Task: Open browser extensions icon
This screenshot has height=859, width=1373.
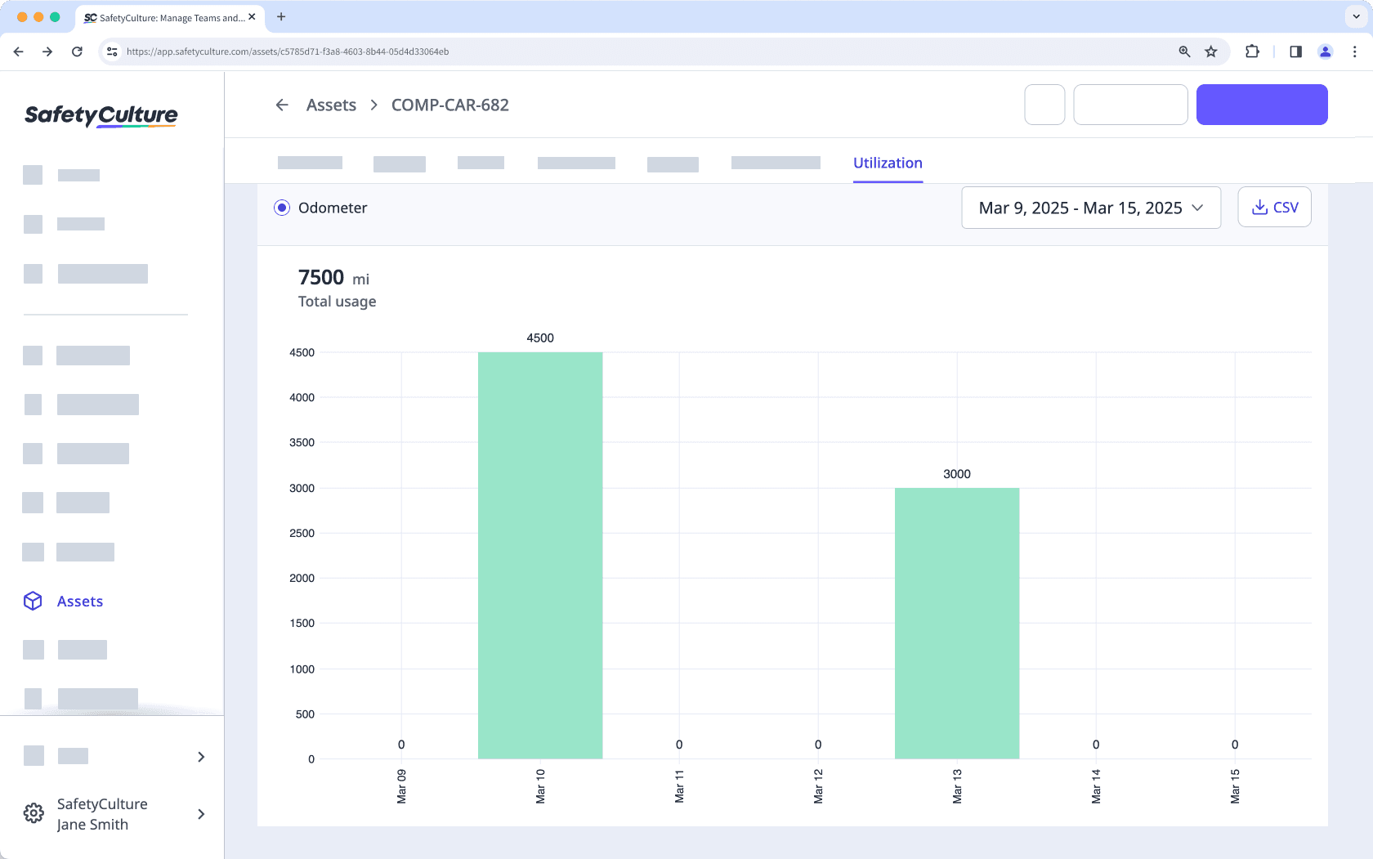Action: 1252,51
